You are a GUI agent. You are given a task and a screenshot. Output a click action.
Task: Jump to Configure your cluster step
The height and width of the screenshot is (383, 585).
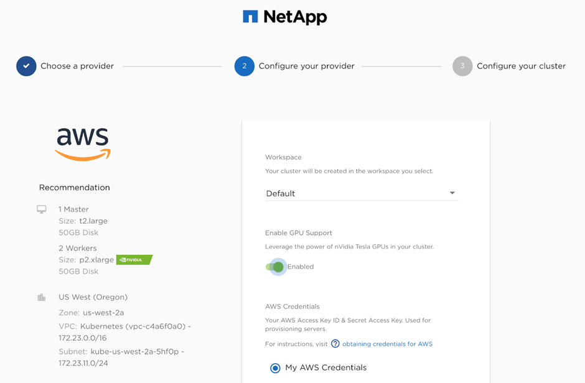click(x=521, y=66)
